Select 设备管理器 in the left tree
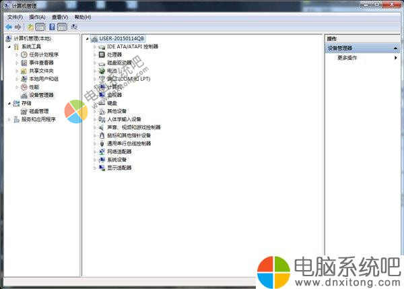The width and height of the screenshot is (404, 289). 41,95
